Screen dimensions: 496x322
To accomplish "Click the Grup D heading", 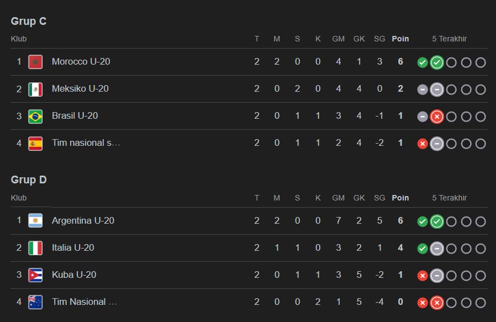I will point(29,180).
